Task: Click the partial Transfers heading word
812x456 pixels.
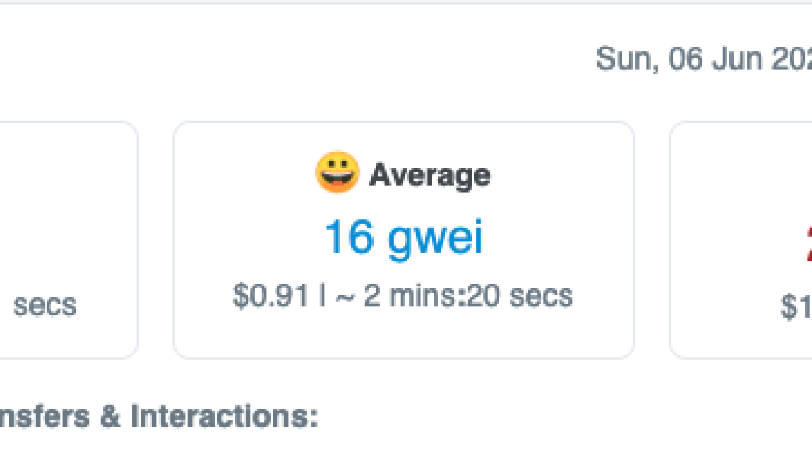Action: tap(44, 417)
